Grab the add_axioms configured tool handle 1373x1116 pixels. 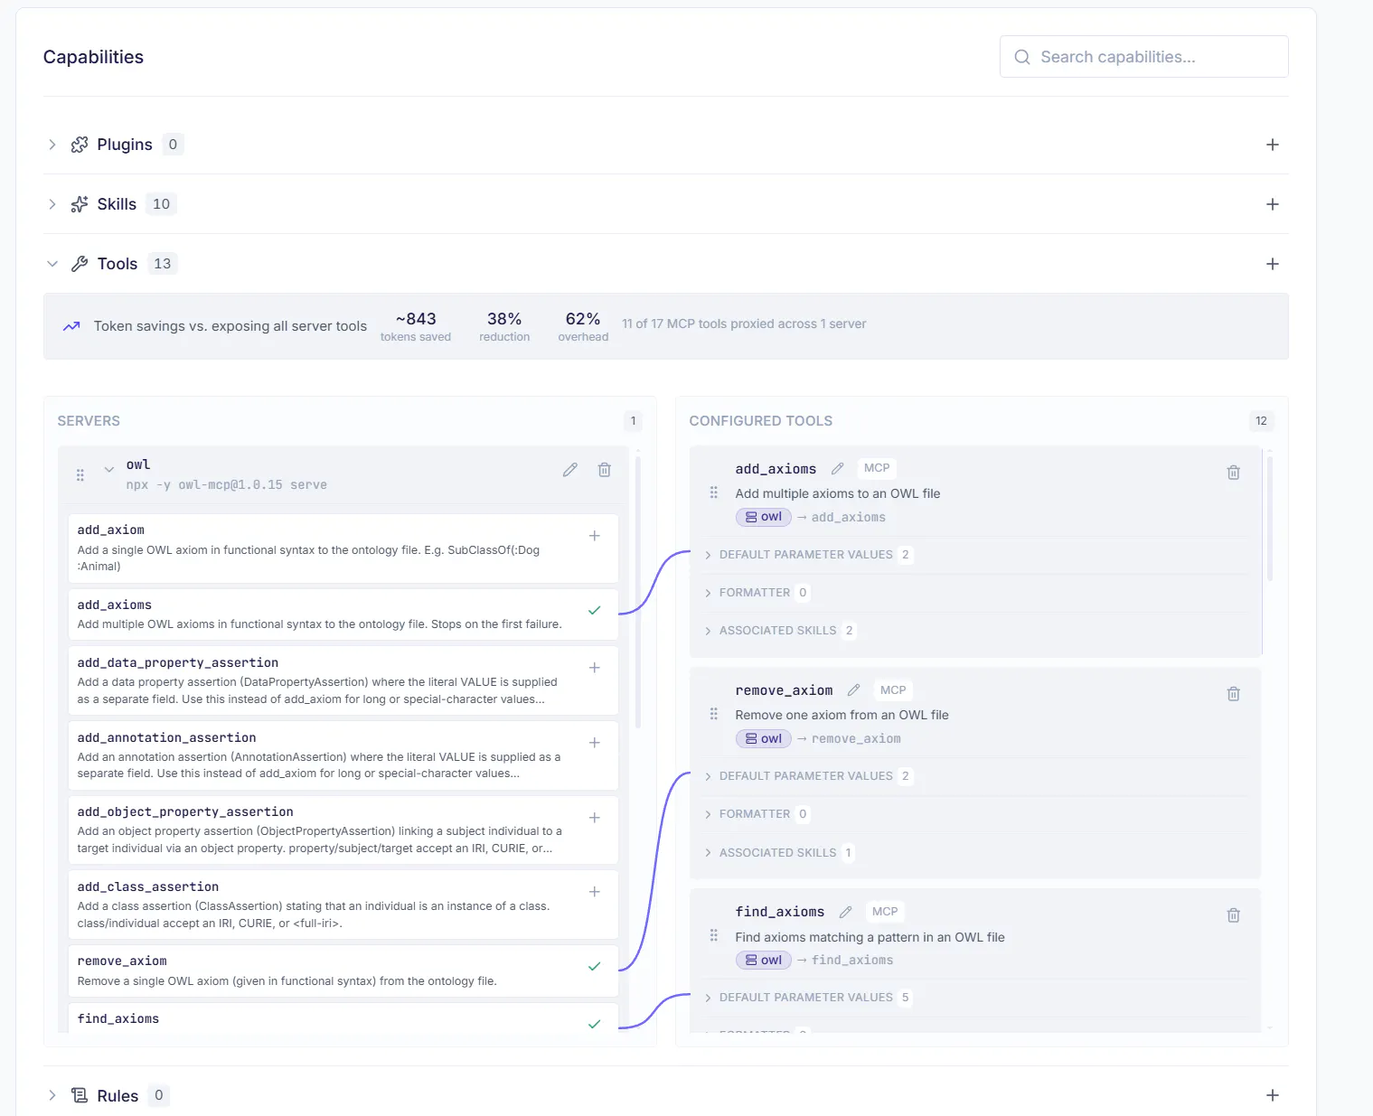pyautogui.click(x=714, y=492)
